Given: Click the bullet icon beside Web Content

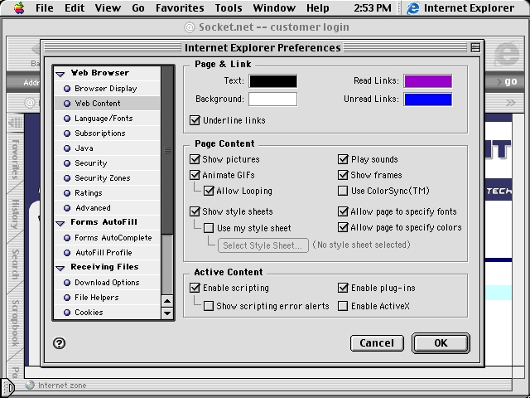Looking at the screenshot, I should pyautogui.click(x=67, y=104).
